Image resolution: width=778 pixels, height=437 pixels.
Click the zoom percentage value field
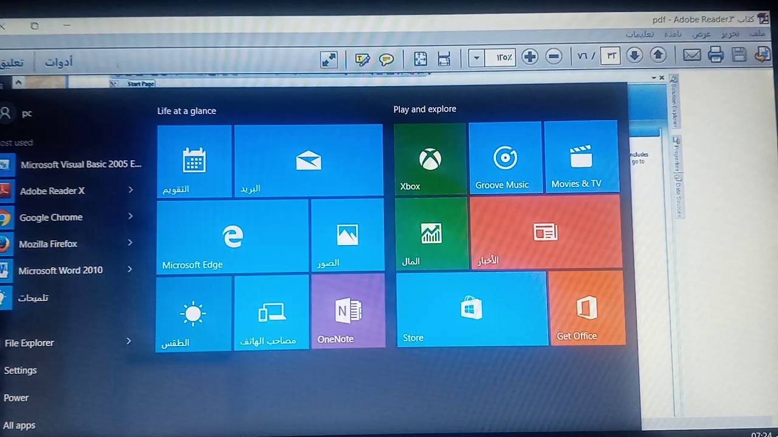(x=500, y=58)
